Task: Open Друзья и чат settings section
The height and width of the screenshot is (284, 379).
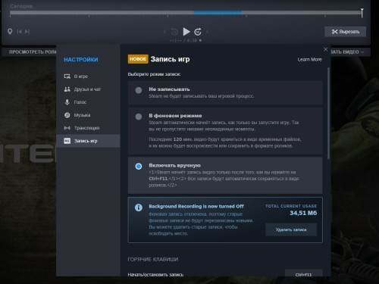Action: [x=88, y=89]
